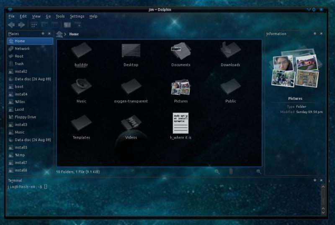
Task: Open the Settings menu
Action: (x=77, y=16)
